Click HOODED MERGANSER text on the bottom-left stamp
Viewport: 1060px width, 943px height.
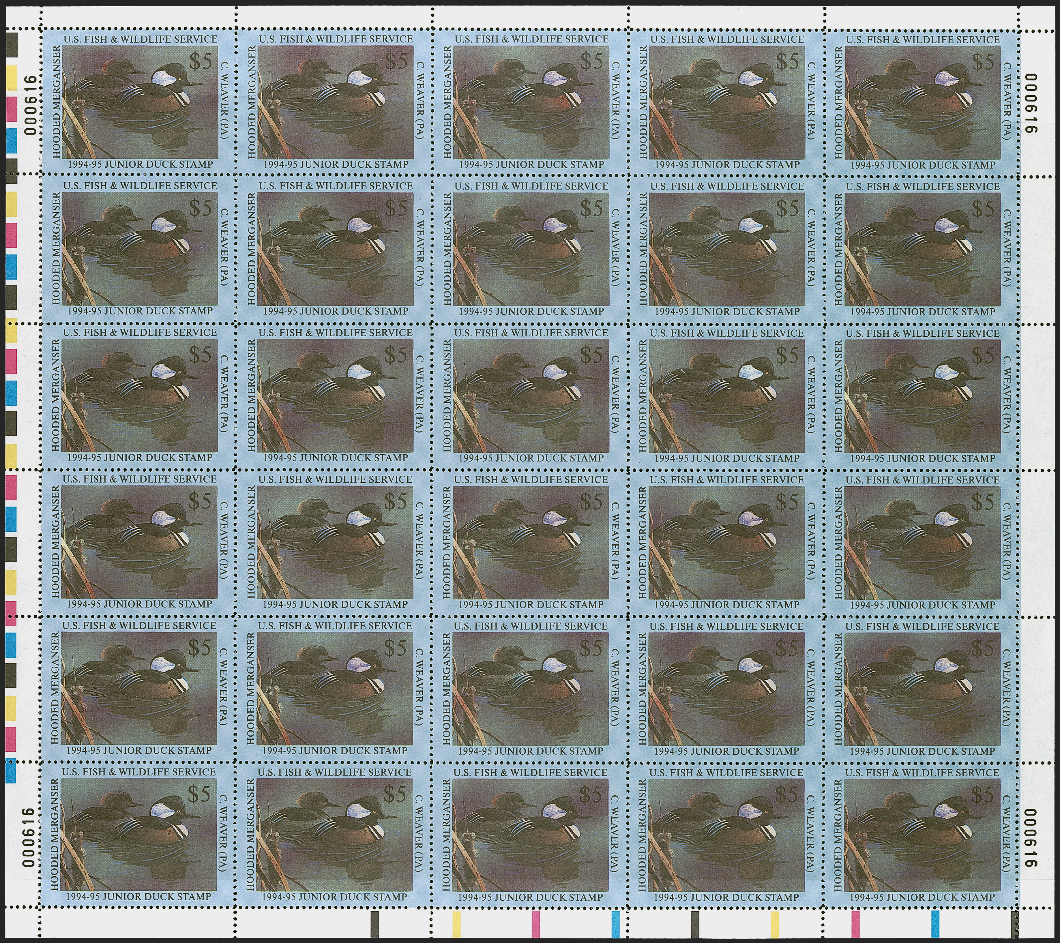pos(55,835)
